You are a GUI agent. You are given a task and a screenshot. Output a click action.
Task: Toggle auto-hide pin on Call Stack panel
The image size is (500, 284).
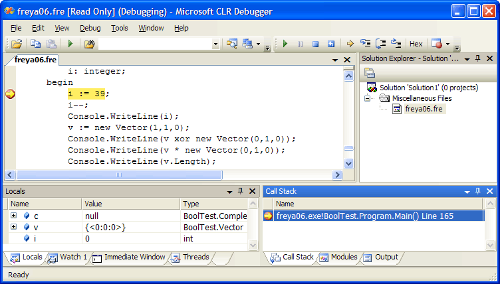(x=477, y=191)
